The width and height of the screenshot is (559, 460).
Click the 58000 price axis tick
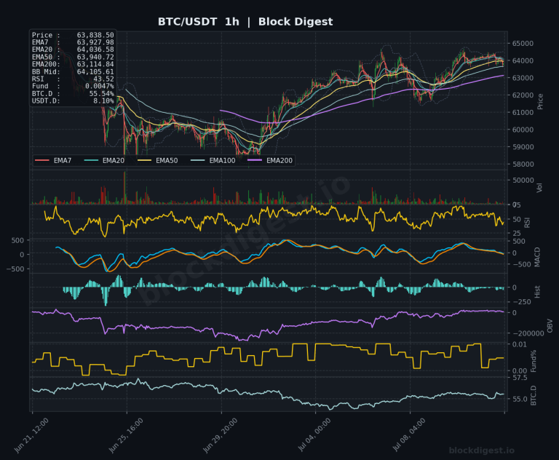click(x=523, y=164)
